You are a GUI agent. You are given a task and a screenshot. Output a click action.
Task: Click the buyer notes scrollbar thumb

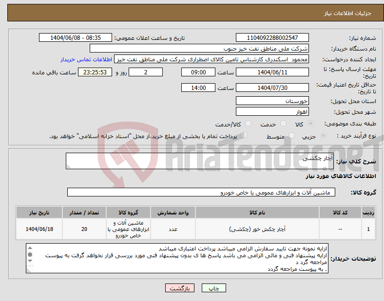point(30,255)
